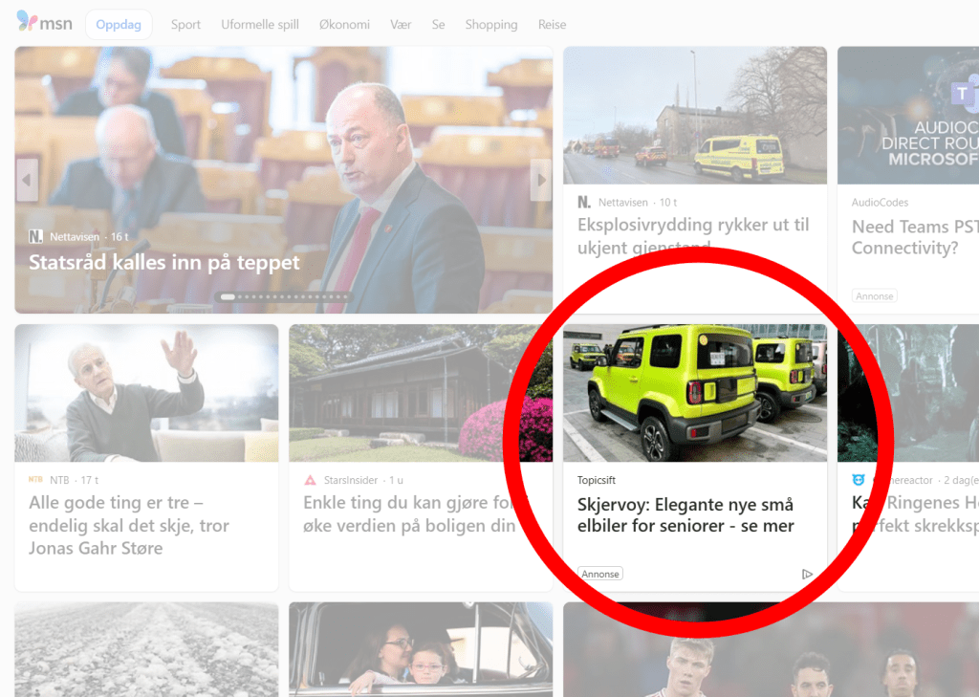Open the Sport menu item
The image size is (979, 697).
[x=185, y=24]
